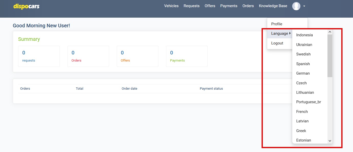This screenshot has width=353, height=152.
Task: Click the language list scroll-down arrow
Action: [x=330, y=141]
